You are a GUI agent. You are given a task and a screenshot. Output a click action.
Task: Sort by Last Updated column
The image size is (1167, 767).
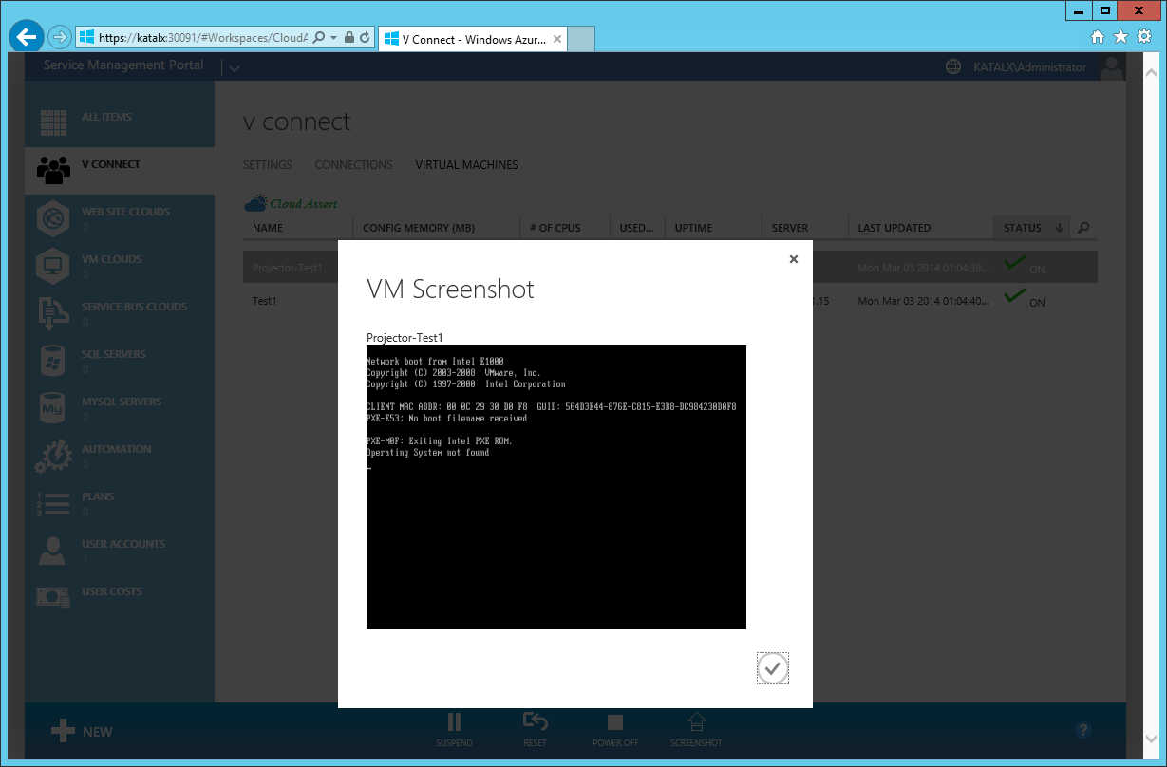pos(920,228)
